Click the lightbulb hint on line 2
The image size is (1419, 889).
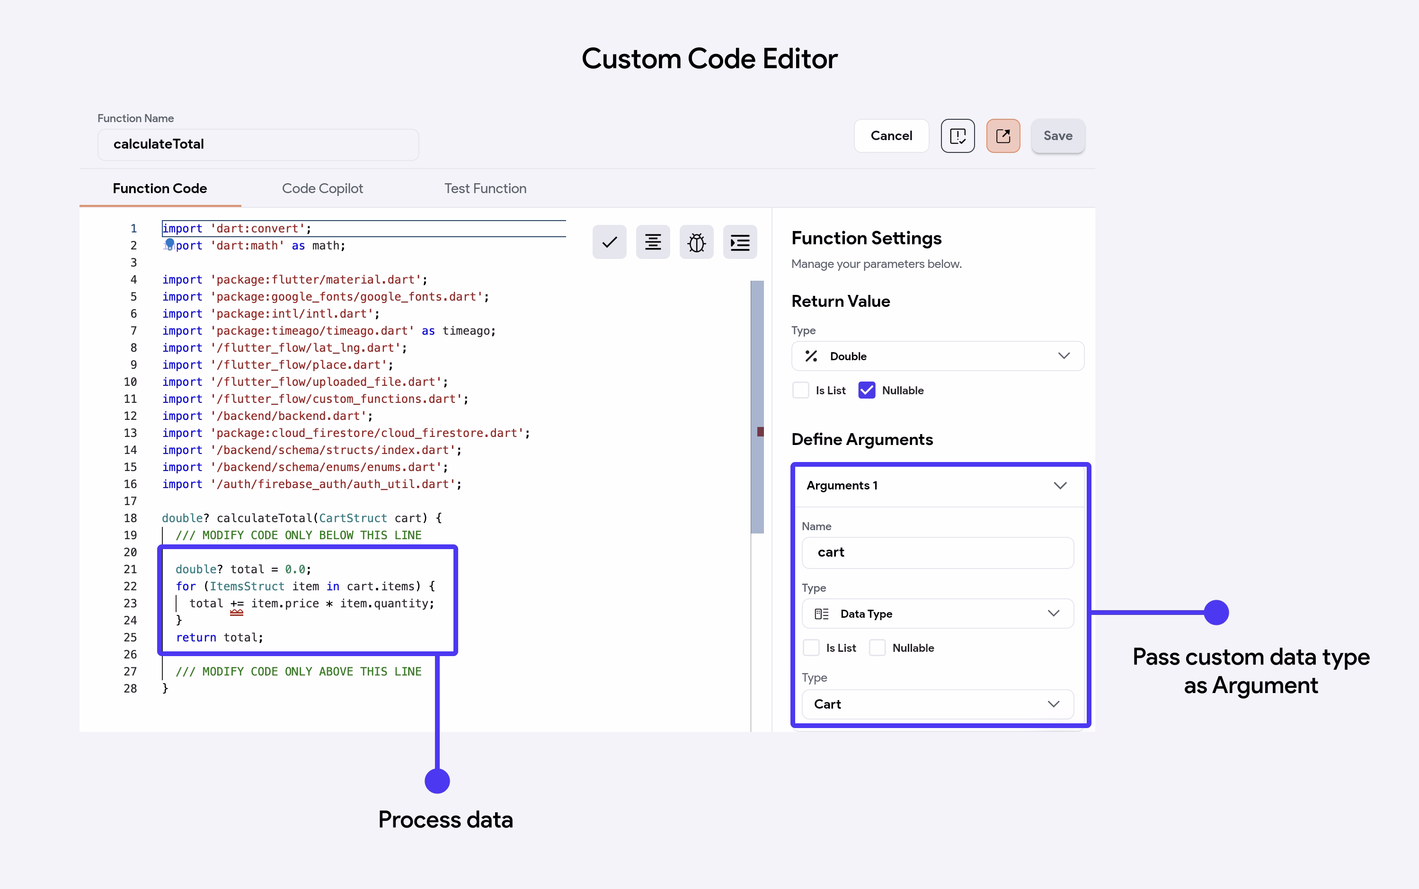point(169,245)
